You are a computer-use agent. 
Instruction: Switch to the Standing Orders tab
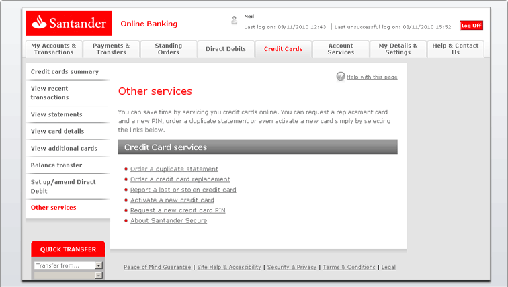169,49
